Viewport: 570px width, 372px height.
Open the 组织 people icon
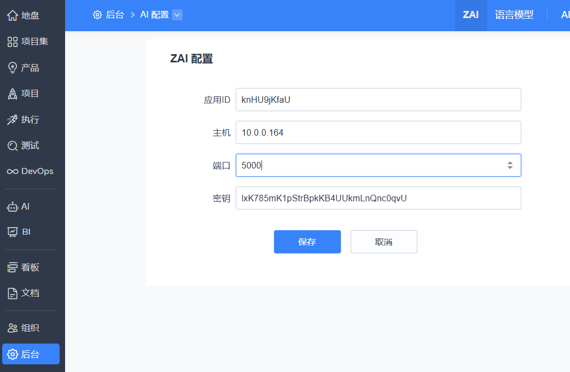click(x=13, y=328)
